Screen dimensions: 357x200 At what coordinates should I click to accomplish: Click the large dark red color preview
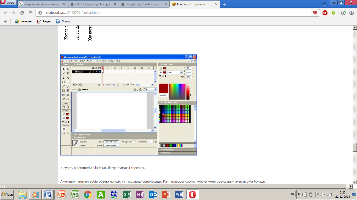(164, 88)
